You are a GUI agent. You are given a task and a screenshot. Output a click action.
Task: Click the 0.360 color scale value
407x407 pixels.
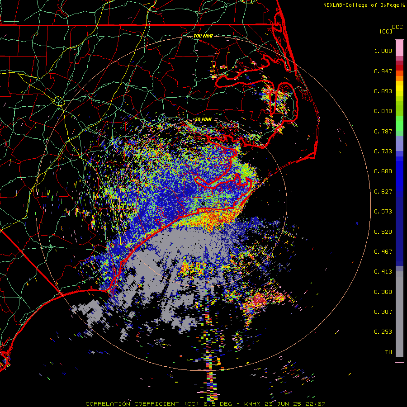(383, 292)
